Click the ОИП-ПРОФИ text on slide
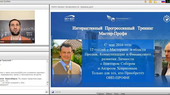Image resolution: width=170 pixels, height=95 pixels. [118, 78]
